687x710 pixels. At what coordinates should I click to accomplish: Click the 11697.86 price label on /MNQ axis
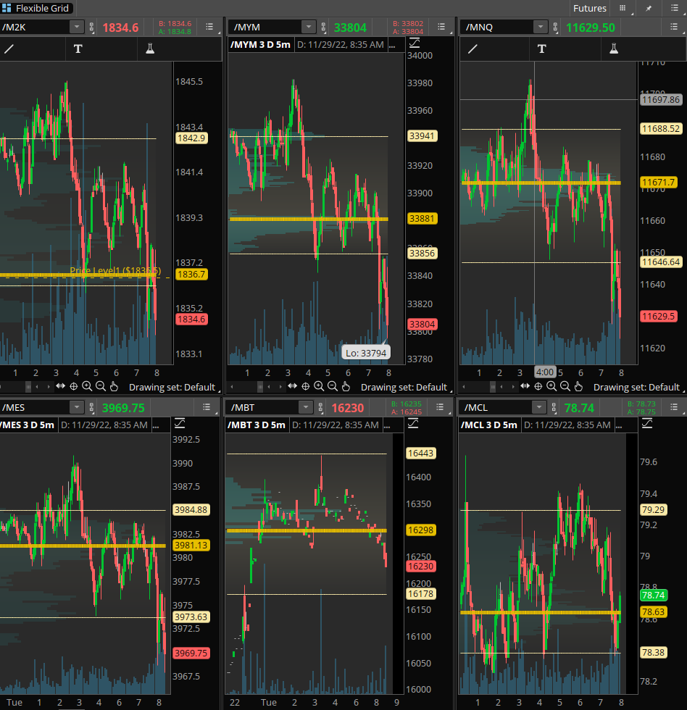pyautogui.click(x=661, y=100)
